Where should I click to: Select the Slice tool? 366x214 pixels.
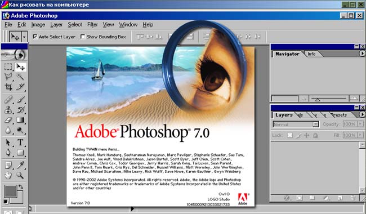(x=20, y=87)
